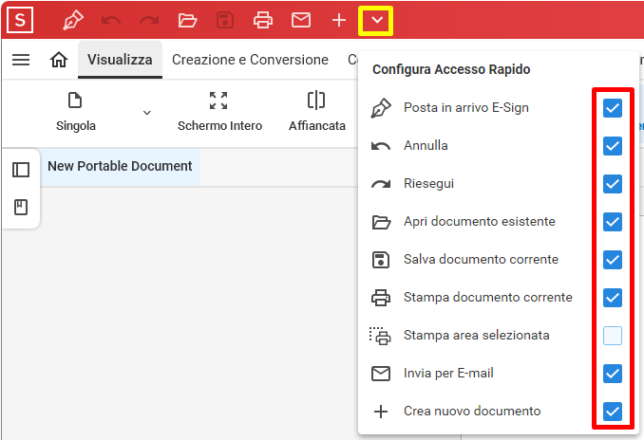Viewport: 644px width, 440px height.
Task: Click envelope icon beside Invia per E-mail
Action: (381, 374)
